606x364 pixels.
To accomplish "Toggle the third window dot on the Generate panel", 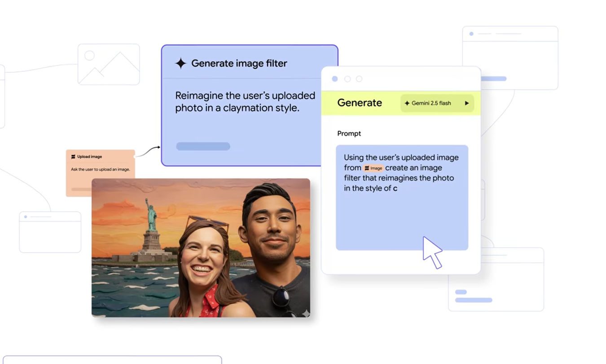I will click(359, 79).
